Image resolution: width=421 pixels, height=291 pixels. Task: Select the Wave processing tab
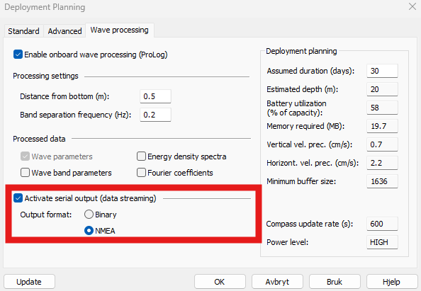pyautogui.click(x=120, y=30)
